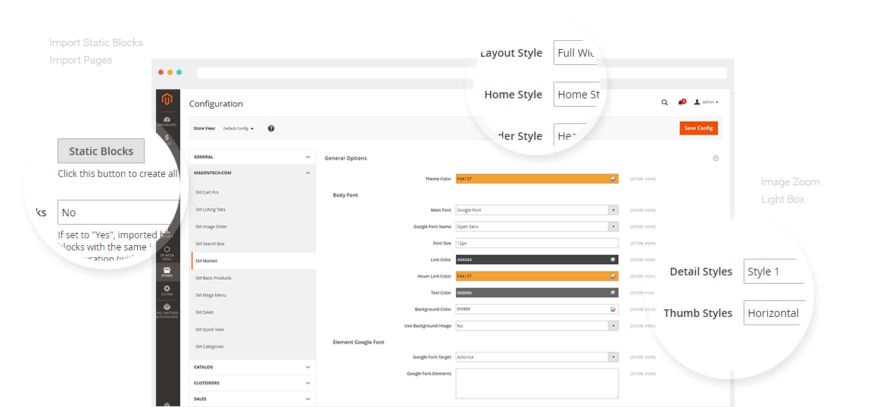886x407 pixels.
Task: Open the Thumb Styles select showing Horizontal
Action: pos(774,312)
